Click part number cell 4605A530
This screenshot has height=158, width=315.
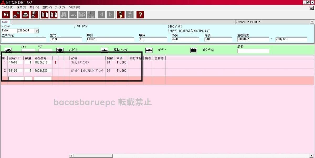click(43, 71)
